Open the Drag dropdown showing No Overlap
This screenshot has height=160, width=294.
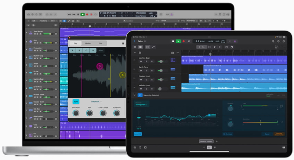click(192, 21)
